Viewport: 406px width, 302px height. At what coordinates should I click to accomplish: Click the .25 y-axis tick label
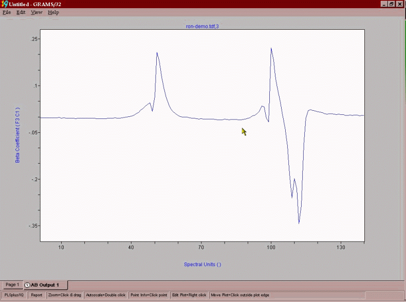[x=34, y=39]
